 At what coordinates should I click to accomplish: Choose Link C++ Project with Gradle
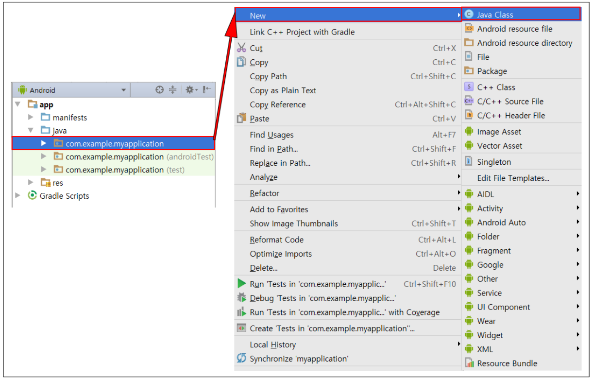coord(348,32)
